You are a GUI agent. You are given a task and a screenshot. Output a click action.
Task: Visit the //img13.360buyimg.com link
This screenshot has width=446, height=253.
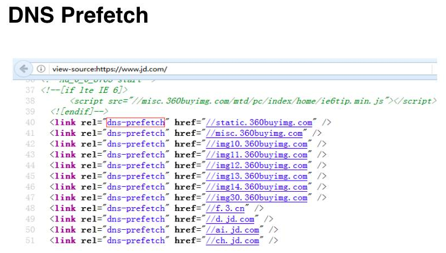256,176
